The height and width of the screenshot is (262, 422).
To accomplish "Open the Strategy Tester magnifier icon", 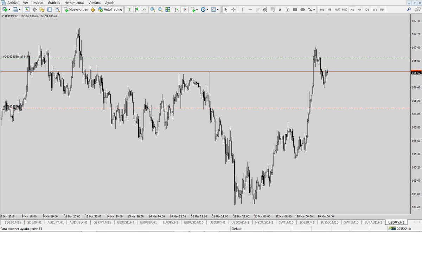I will coord(57,9).
